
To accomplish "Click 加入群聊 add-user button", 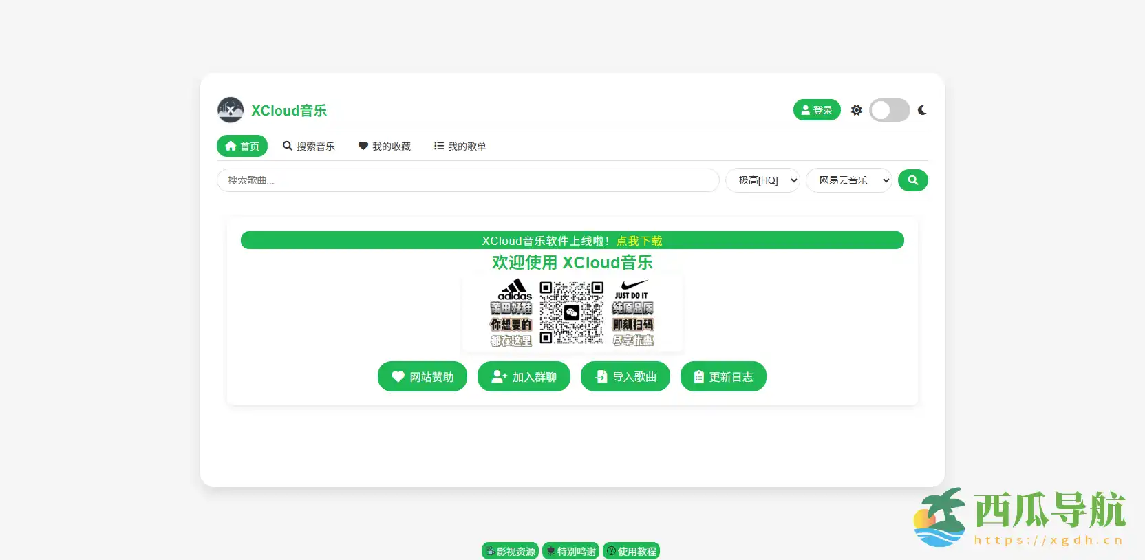I will click(x=524, y=376).
